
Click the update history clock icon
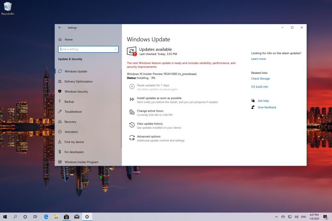click(x=132, y=125)
